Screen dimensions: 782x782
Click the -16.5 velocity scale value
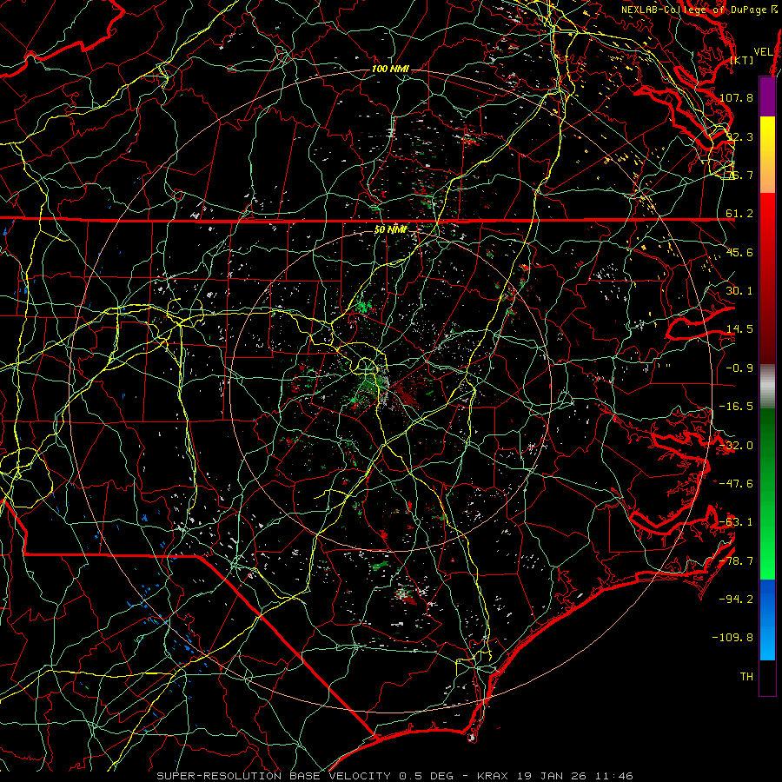[737, 407]
